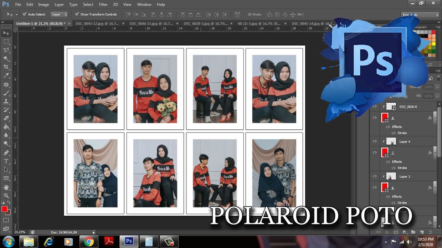The image size is (442, 248).
Task: Select the Eraser tool
Action: (x=6, y=118)
